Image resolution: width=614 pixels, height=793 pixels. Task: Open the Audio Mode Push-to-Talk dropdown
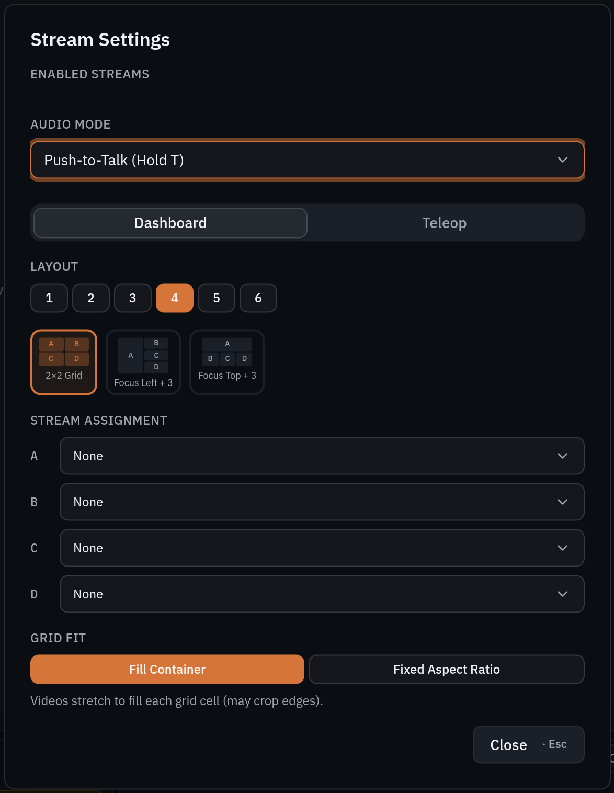[x=308, y=160]
